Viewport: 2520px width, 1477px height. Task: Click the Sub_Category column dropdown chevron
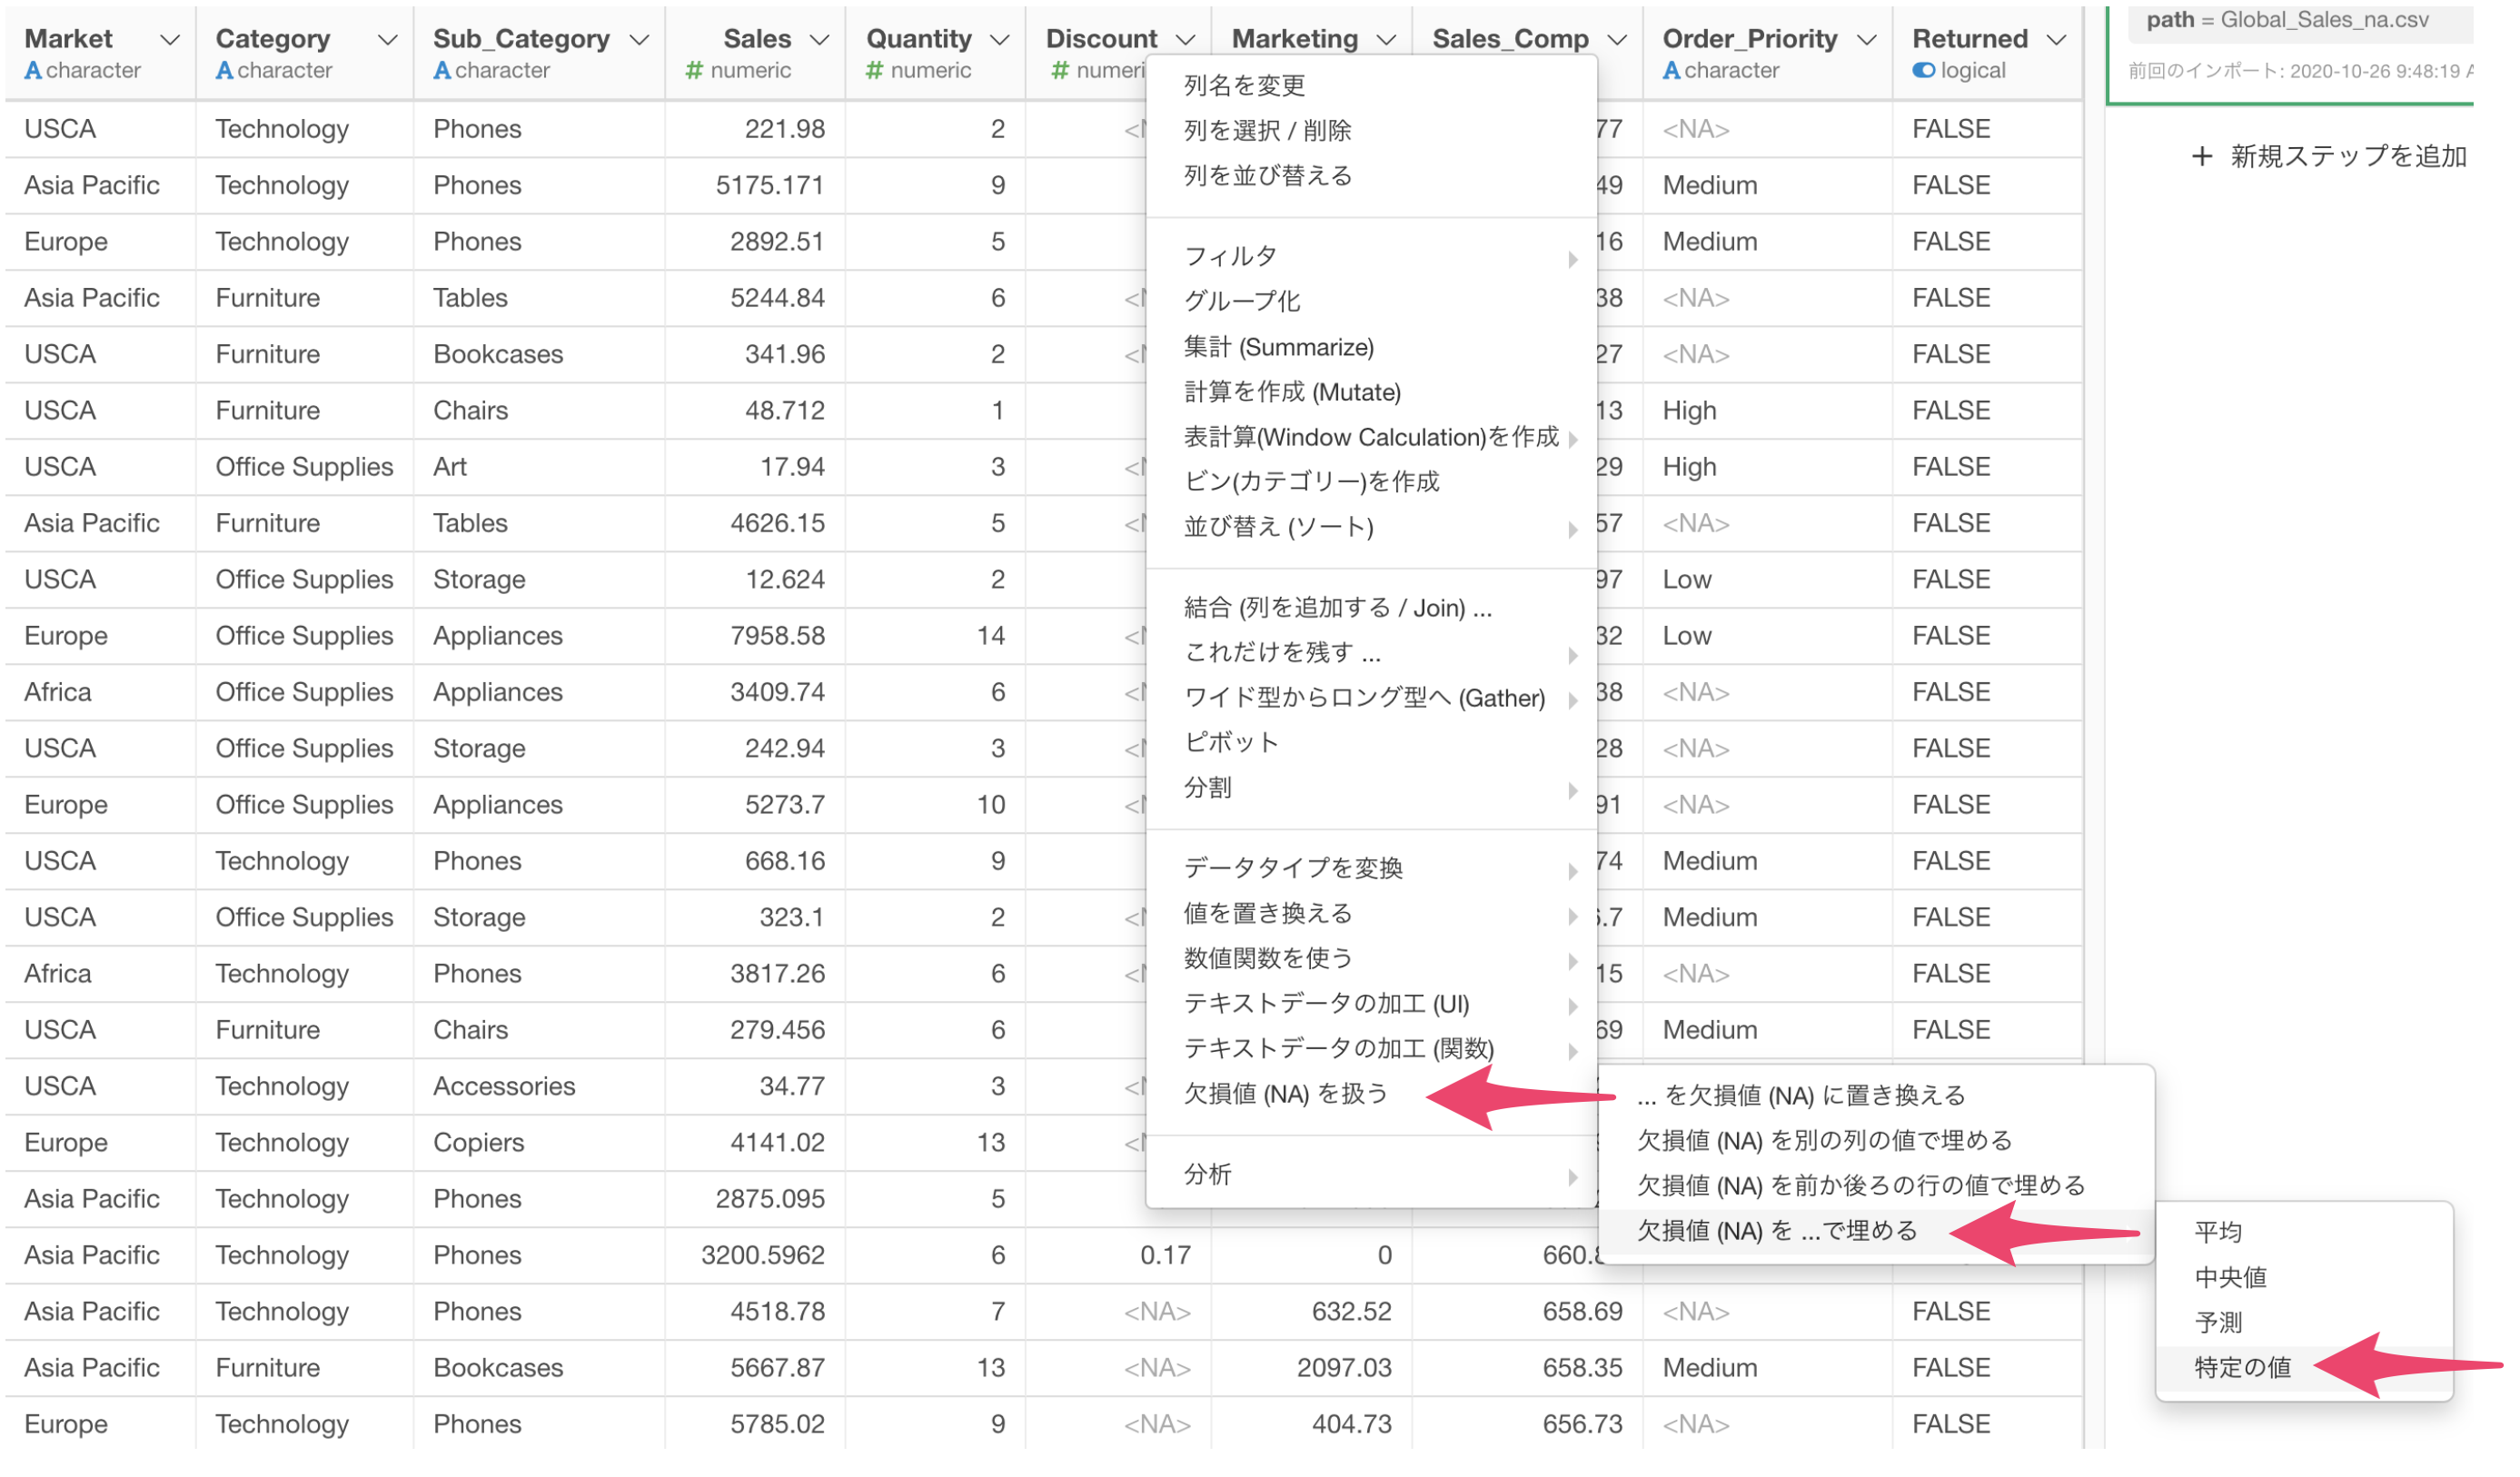click(639, 40)
